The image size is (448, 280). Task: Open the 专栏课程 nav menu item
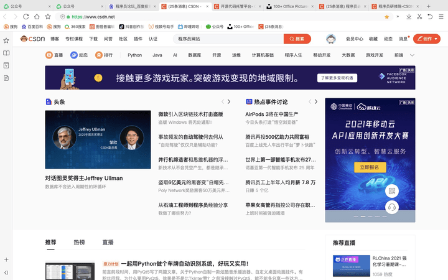(74, 39)
